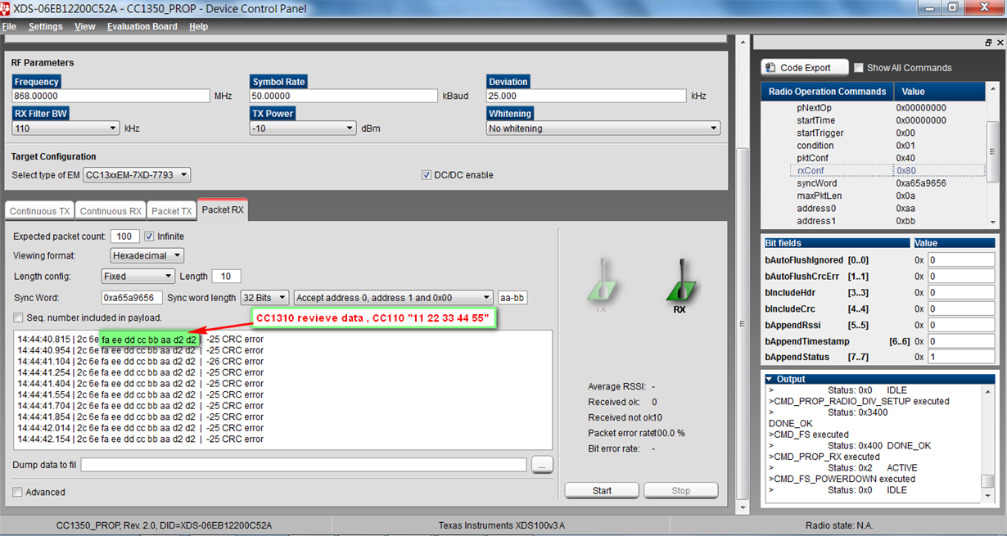Image resolution: width=1007 pixels, height=536 pixels.
Task: Open the Evaluation Board menu
Action: (142, 26)
